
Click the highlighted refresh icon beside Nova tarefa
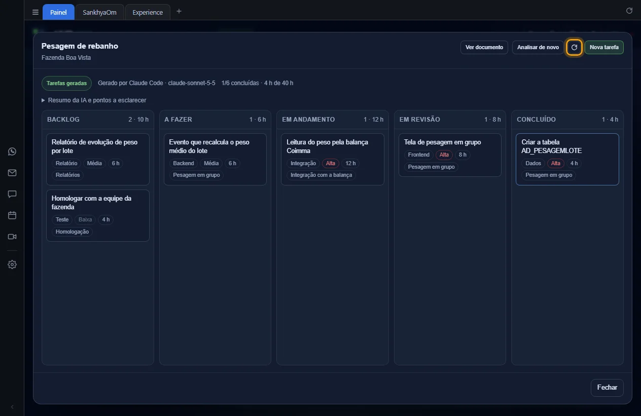tap(574, 48)
